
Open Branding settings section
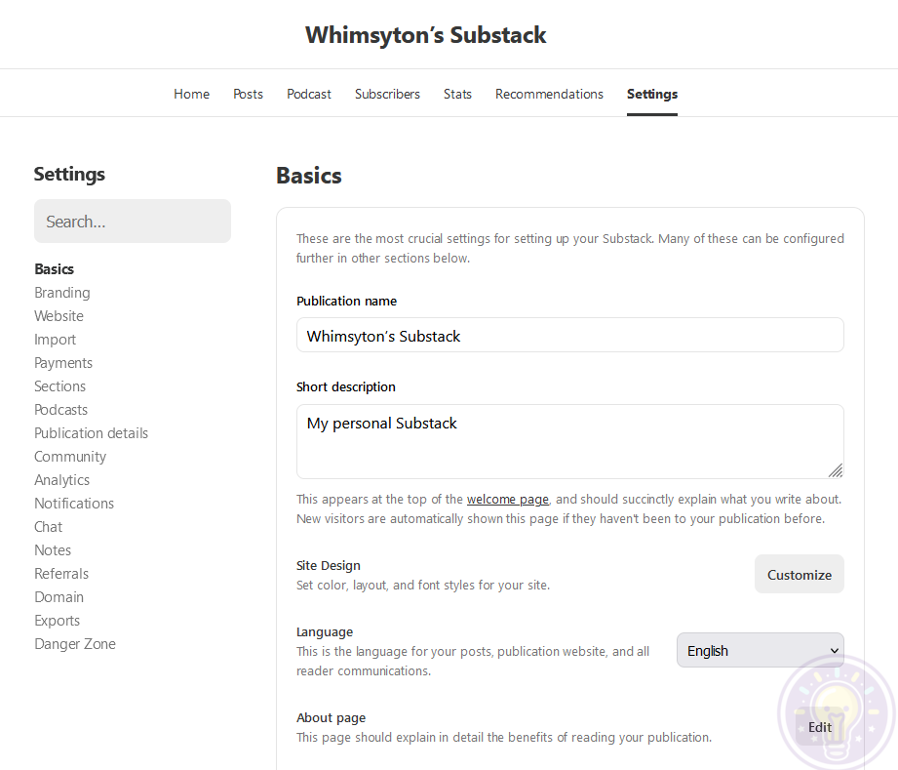[x=61, y=293]
